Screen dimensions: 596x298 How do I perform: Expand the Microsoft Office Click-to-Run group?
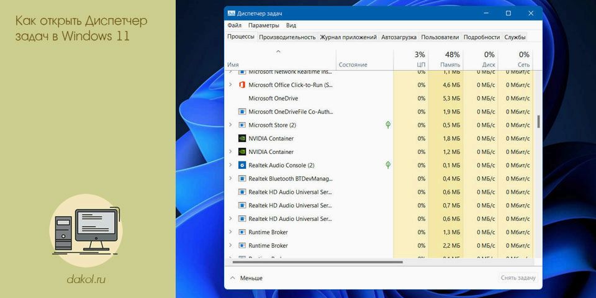[230, 85]
